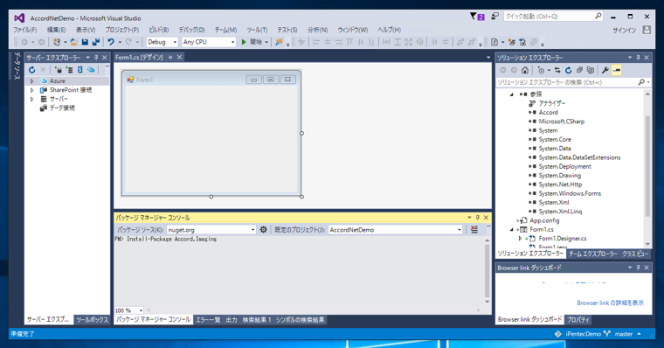The height and width of the screenshot is (348, 664).
Task: Collapse all items in Solution Explorer
Action: coord(579,70)
